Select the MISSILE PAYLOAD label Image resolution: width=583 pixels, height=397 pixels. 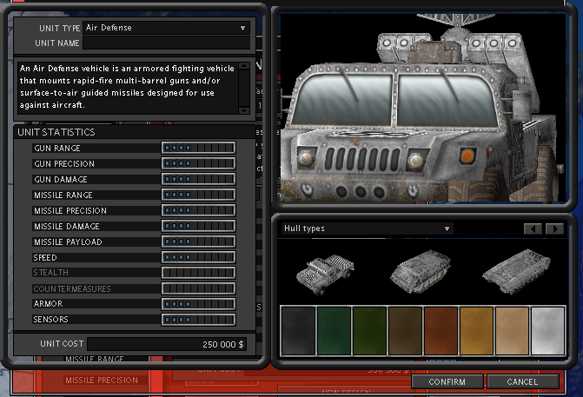coord(68,242)
